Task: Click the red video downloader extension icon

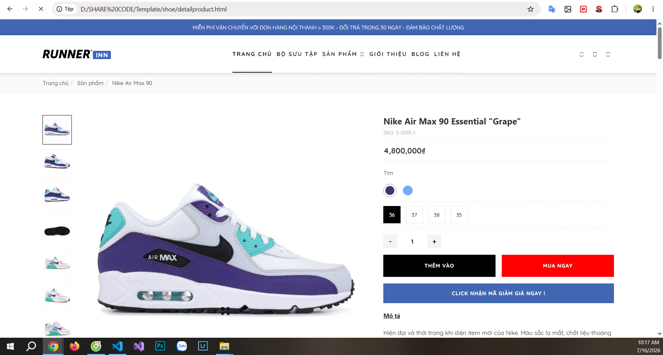Action: pos(583,9)
